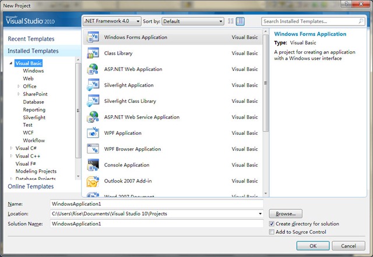
Task: Select Visual F# in tree
Action: (26, 164)
